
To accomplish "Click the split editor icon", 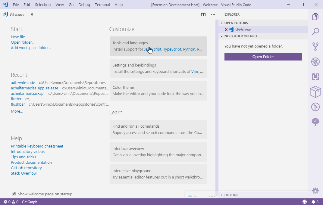I will pos(203,14).
